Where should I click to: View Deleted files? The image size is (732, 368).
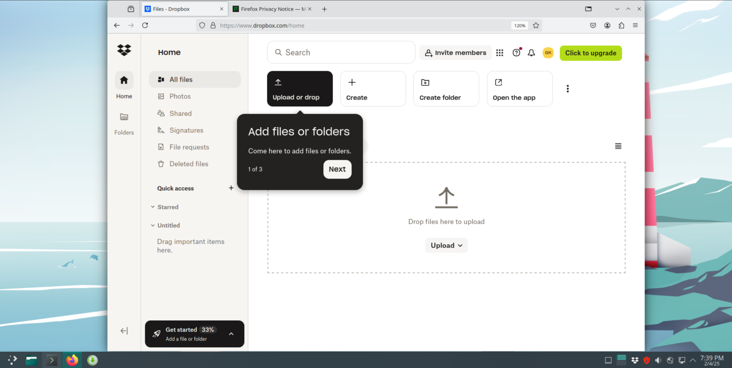pos(189,163)
